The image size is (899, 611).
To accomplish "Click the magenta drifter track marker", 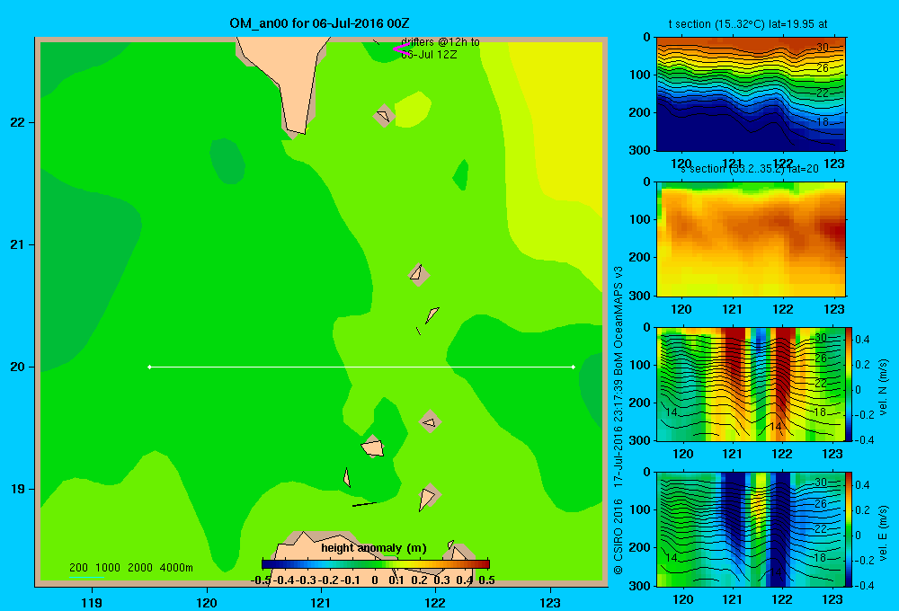I will coord(401,49).
